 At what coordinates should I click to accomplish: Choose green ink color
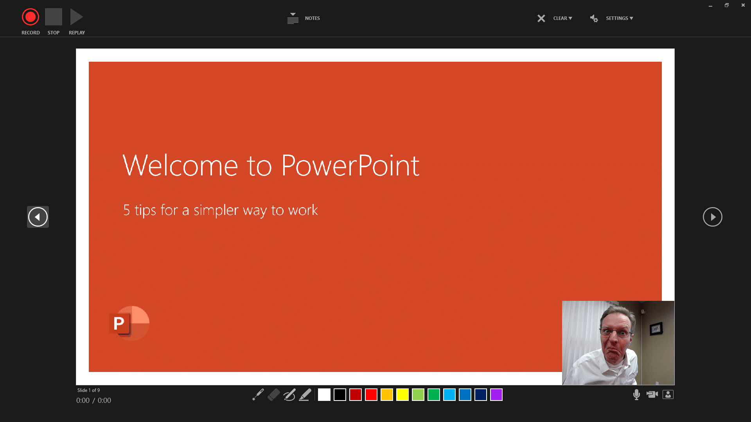(x=434, y=395)
